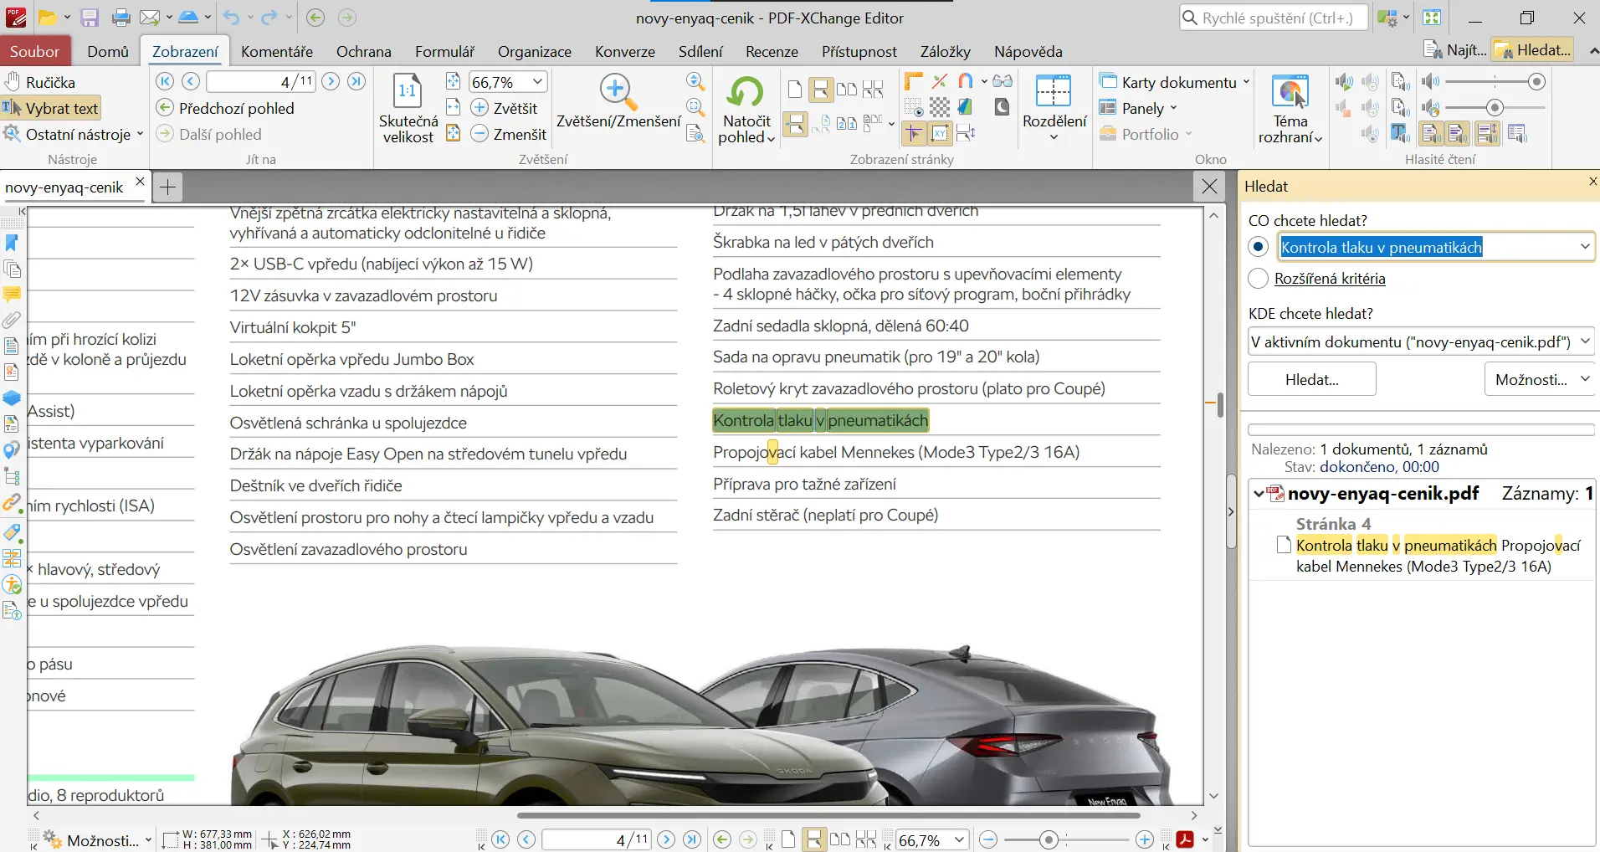
Task: Open the Bookmarks pane icon in left sidebar
Action: (x=12, y=243)
